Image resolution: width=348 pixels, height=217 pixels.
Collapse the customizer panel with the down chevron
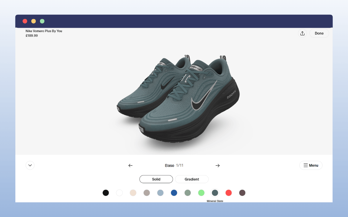click(x=30, y=165)
